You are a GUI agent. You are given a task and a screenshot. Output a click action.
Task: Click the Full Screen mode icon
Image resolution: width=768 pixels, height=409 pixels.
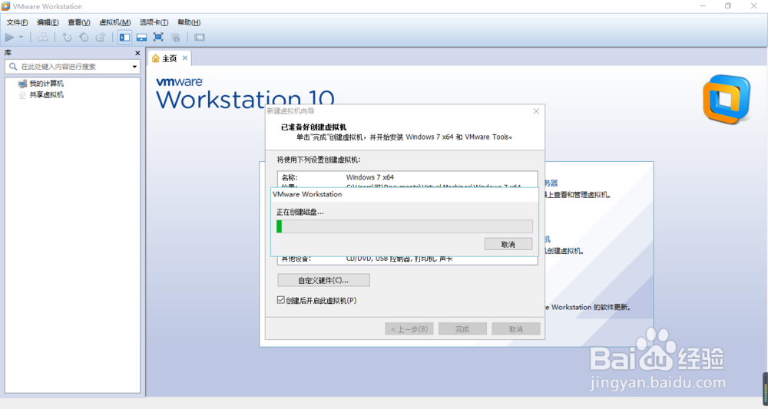coord(158,37)
